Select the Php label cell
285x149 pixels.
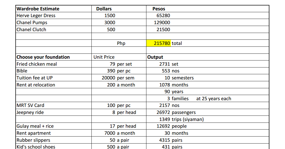point(119,43)
